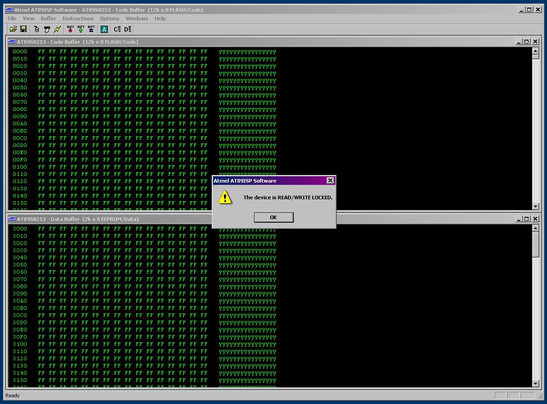Screen dimensions: 547x404
Task: Click Code Buffer scrollbar down arrow
Action: point(536,207)
